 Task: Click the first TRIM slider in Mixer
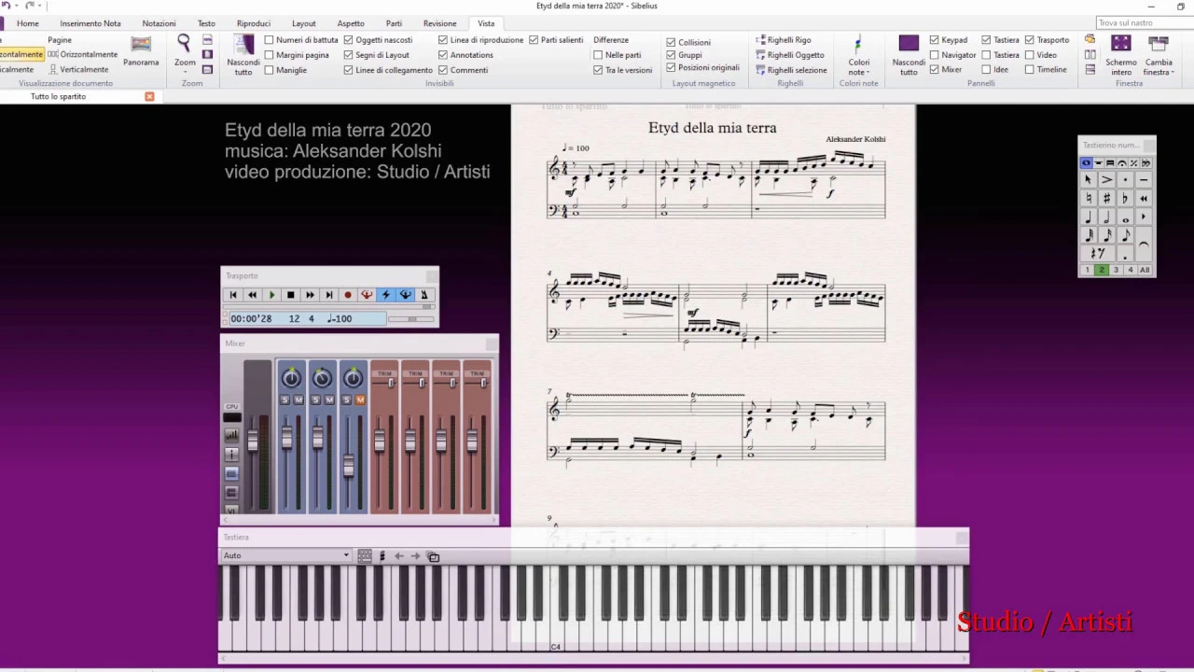coord(391,383)
